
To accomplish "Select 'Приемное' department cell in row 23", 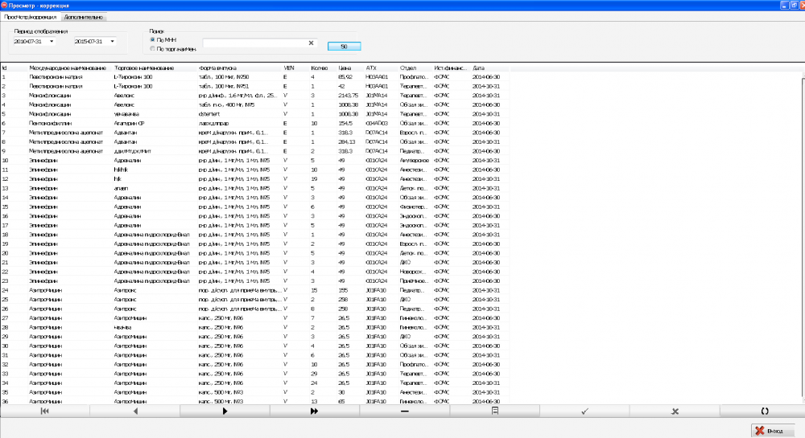I will [x=414, y=280].
